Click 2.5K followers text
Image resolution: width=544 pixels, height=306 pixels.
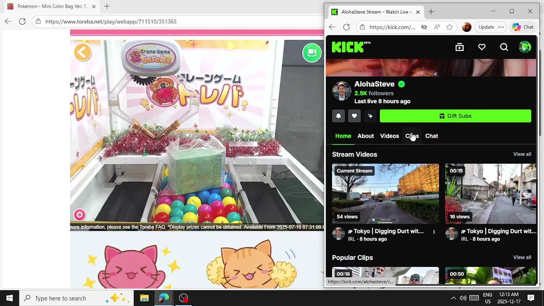[x=374, y=93]
